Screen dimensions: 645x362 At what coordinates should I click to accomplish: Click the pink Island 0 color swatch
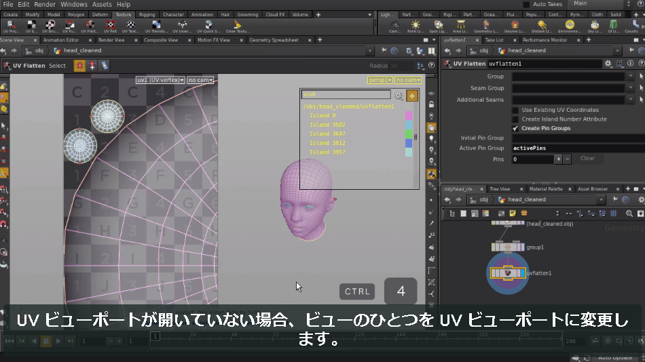(x=409, y=115)
